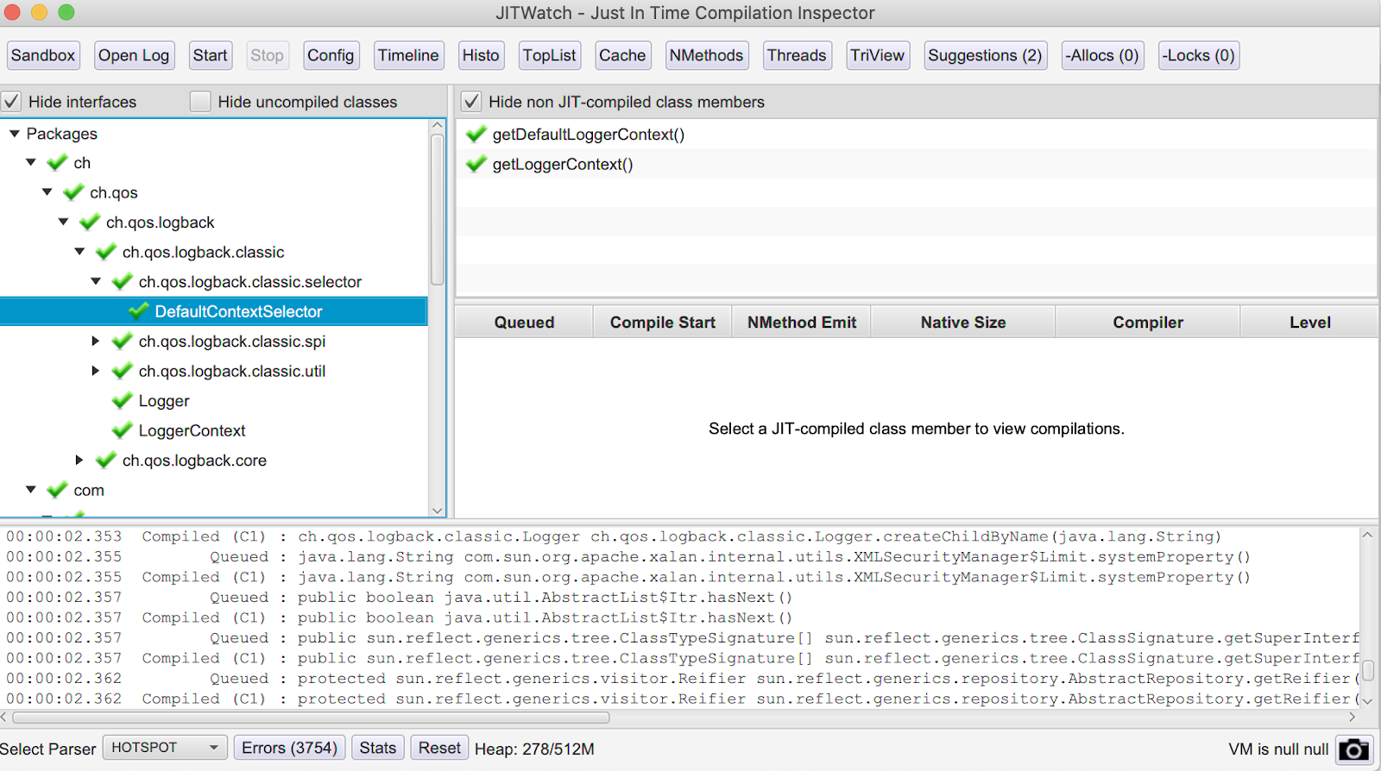
Task: Click the camera snapshot icon
Action: coord(1353,749)
